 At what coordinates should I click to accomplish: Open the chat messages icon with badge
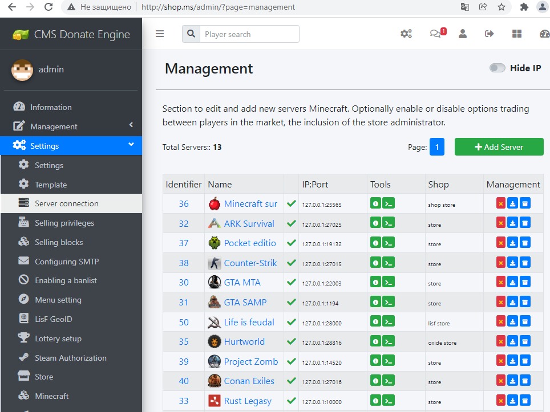tap(436, 34)
